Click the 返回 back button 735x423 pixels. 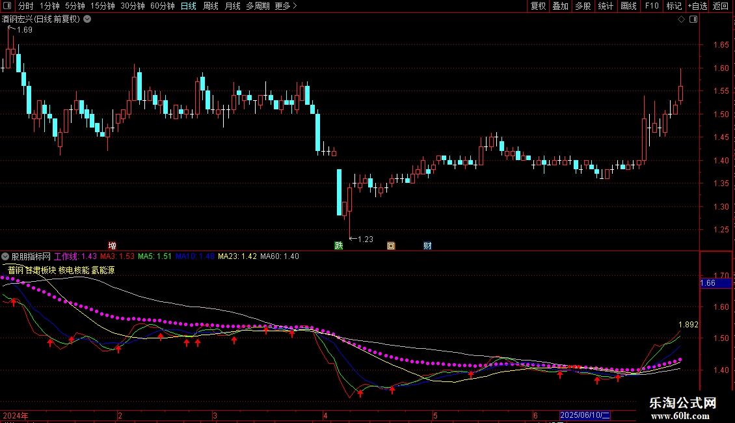(x=721, y=6)
